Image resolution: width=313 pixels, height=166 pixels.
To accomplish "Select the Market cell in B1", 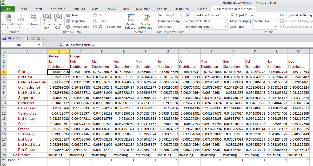I will click(x=59, y=56).
